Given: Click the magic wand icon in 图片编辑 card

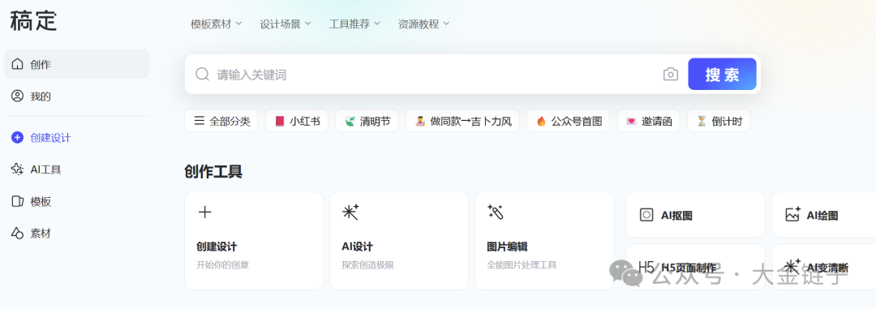Looking at the screenshot, I should (496, 212).
